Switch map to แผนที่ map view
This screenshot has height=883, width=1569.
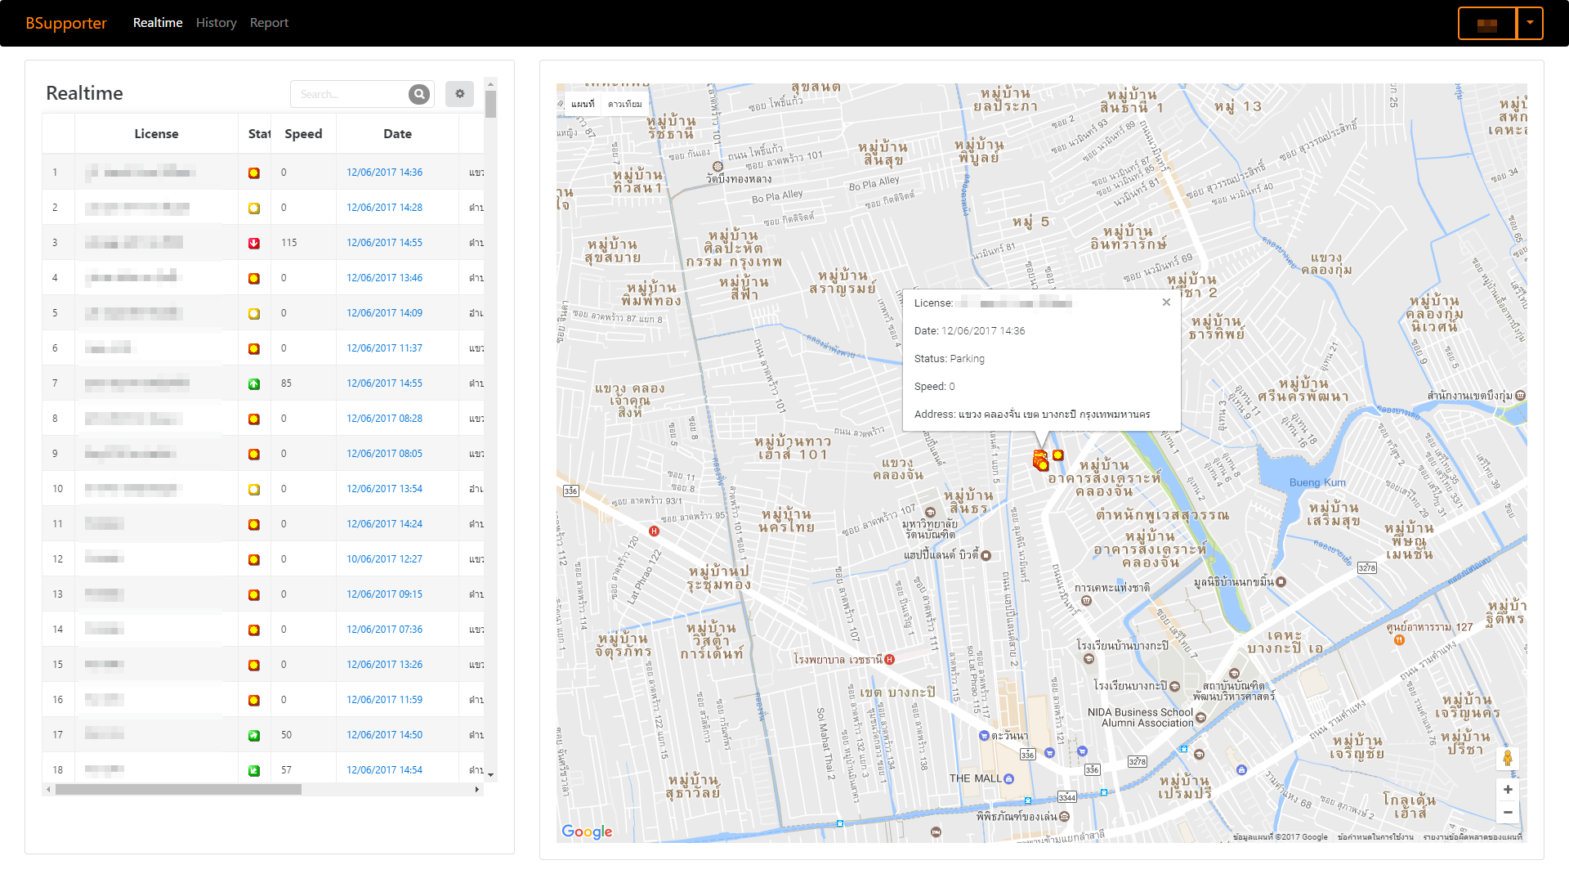(x=583, y=104)
